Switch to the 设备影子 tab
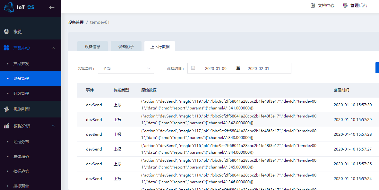The image size is (379, 190). coord(126,47)
